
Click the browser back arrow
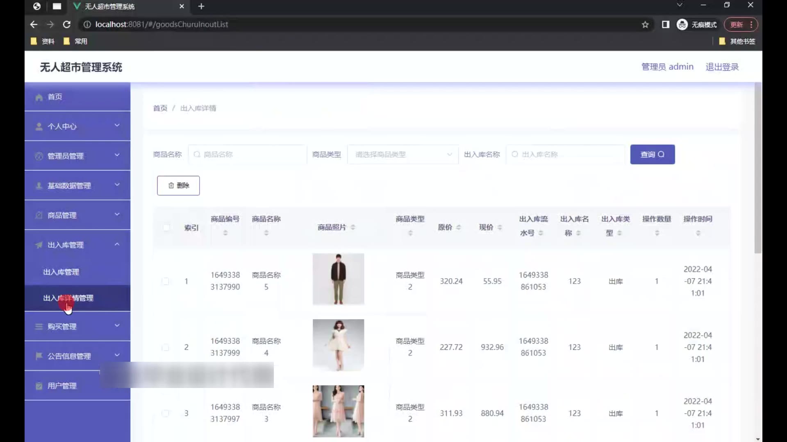tap(34, 25)
